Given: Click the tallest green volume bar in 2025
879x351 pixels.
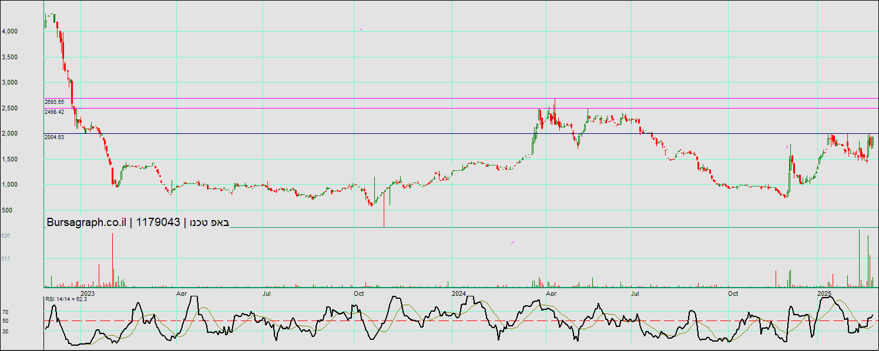Looking at the screenshot, I should coord(859,258).
